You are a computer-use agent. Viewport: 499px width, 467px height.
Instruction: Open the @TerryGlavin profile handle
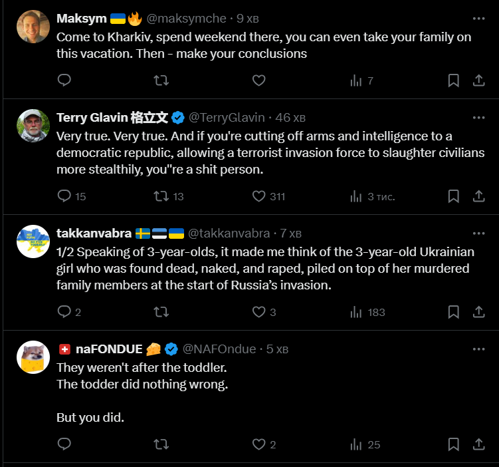229,118
